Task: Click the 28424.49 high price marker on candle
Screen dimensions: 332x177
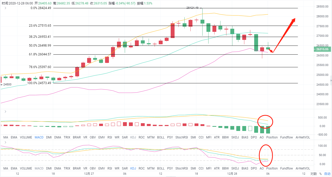Action: tap(192, 8)
